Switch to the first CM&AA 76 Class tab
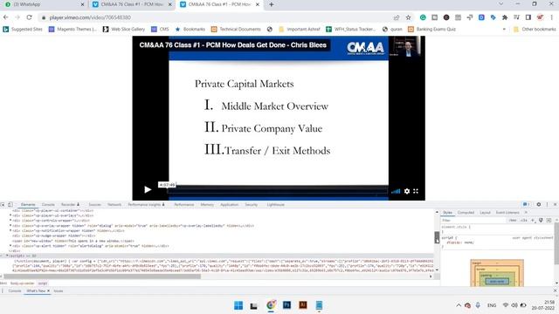The image size is (559, 314). click(131, 4)
